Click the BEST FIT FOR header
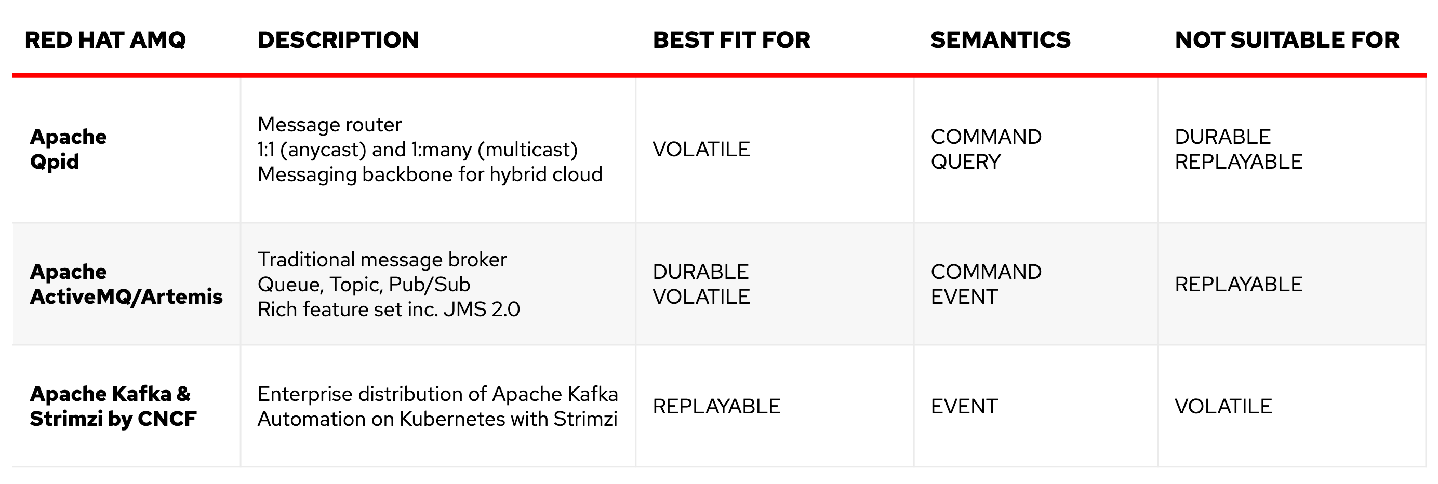The width and height of the screenshot is (1438, 484). (x=731, y=40)
